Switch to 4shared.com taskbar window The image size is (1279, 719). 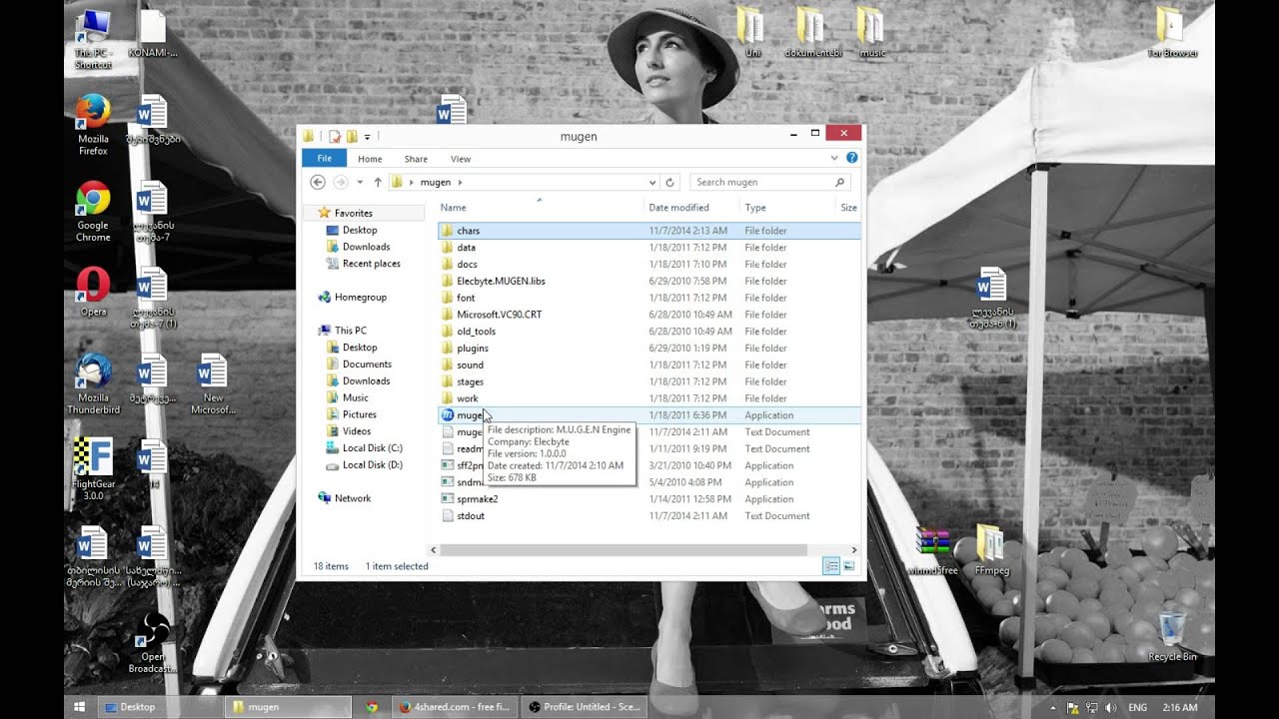(x=455, y=707)
